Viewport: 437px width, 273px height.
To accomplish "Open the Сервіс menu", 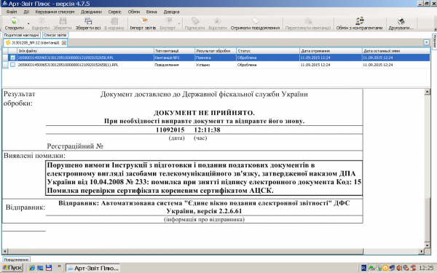I will pyautogui.click(x=114, y=12).
